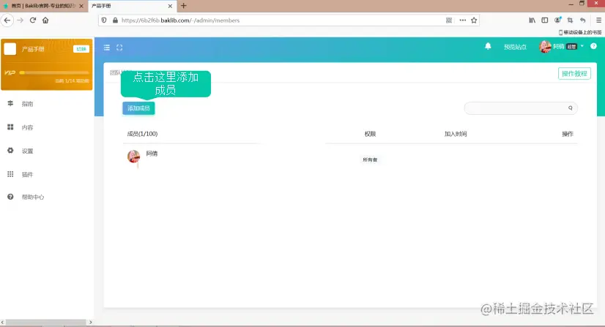Click the 成员(1/100) column header
The width and height of the screenshot is (605, 327).
coord(142,134)
